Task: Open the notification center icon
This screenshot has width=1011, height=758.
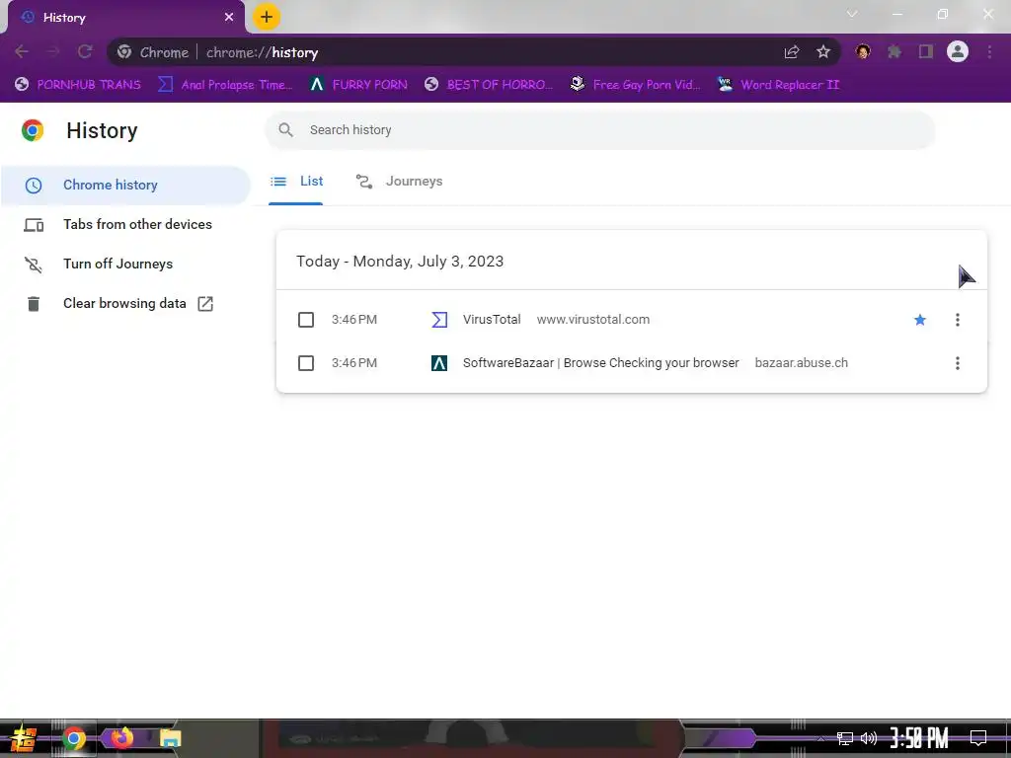Action: click(978, 738)
